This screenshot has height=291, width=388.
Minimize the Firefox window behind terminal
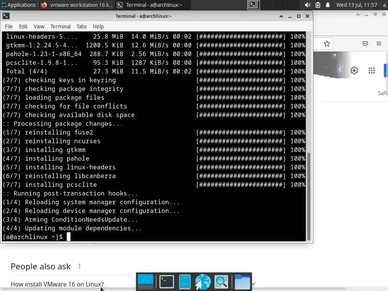coord(366,15)
